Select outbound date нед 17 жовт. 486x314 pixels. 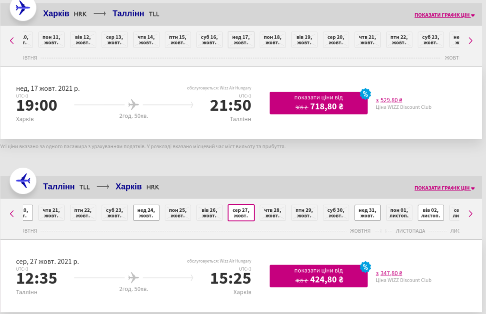(x=241, y=40)
